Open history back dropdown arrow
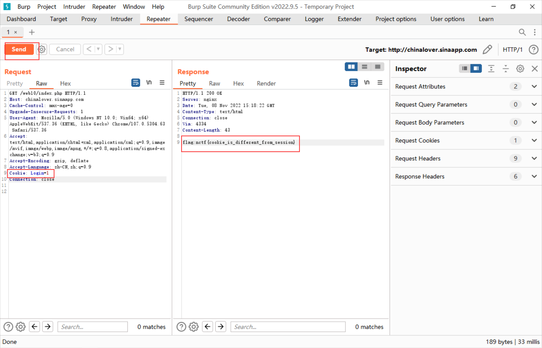The width and height of the screenshot is (542, 348). 98,49
